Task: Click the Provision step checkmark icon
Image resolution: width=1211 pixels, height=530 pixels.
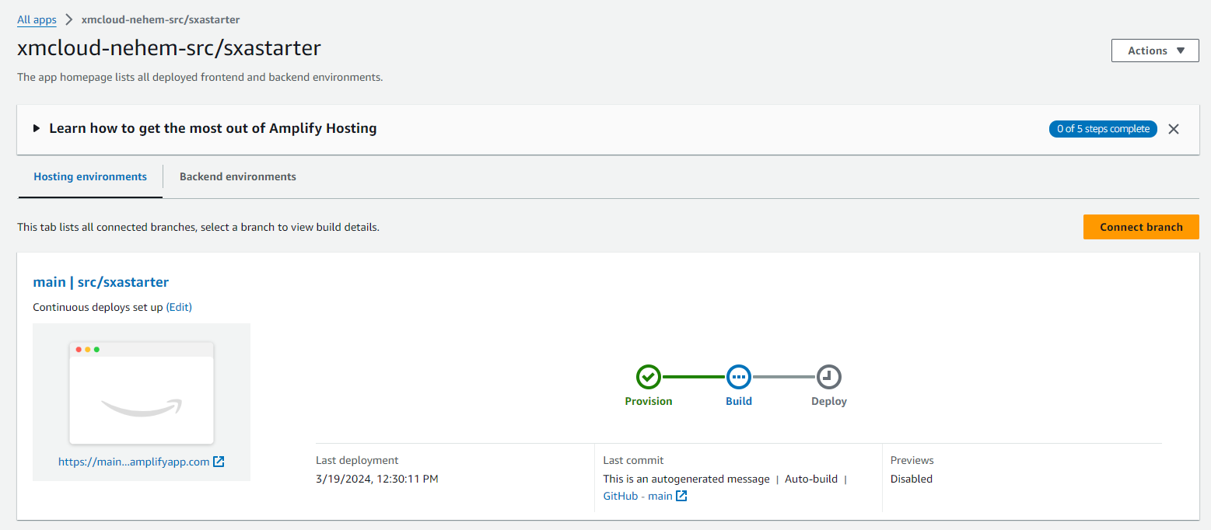Action: [648, 377]
